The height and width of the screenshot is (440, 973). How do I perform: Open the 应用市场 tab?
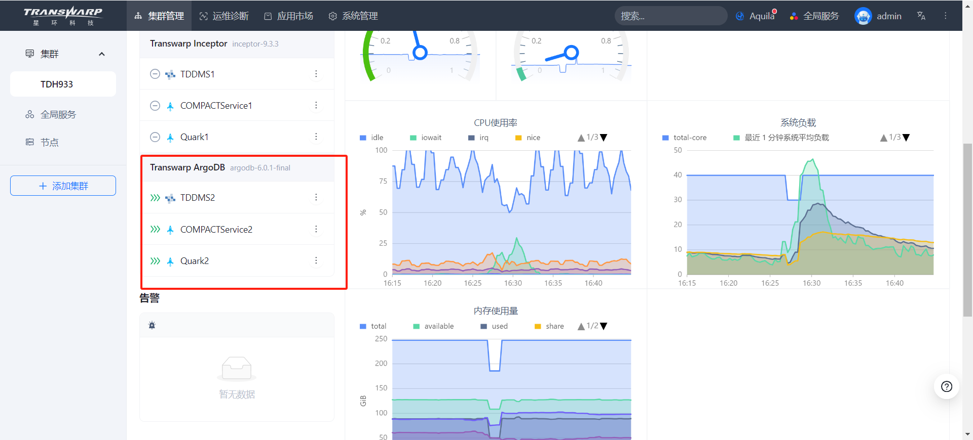point(289,16)
